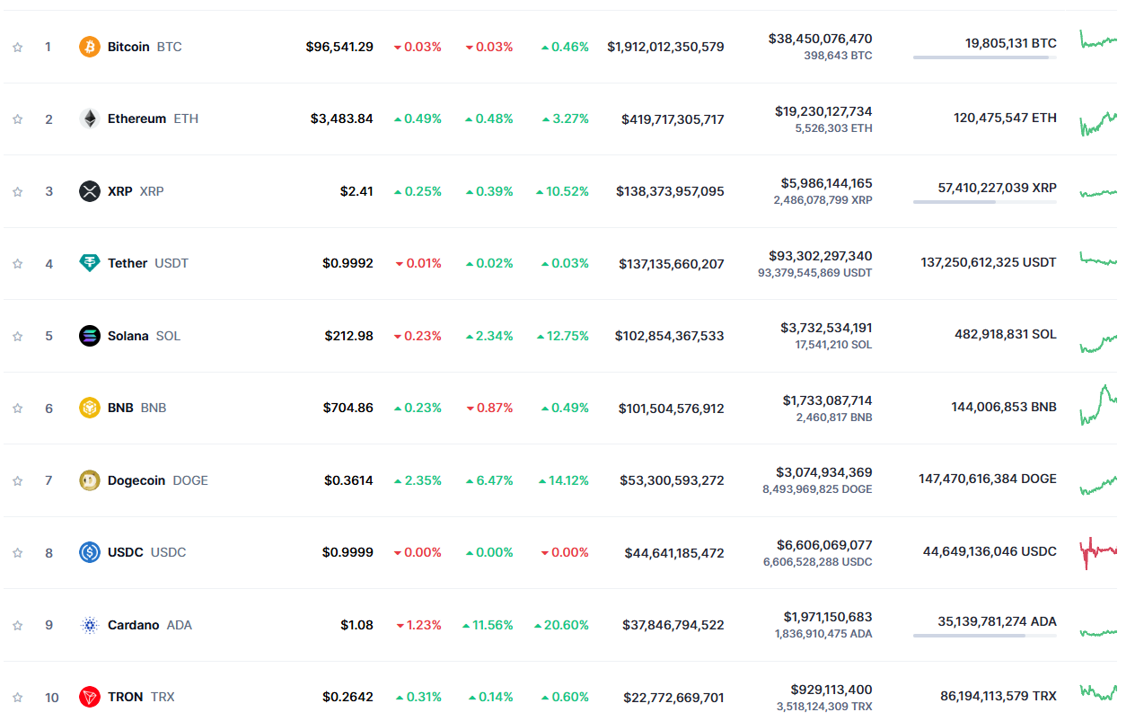Click the Ethereum logo icon
The width and height of the screenshot is (1135, 721).
[89, 119]
